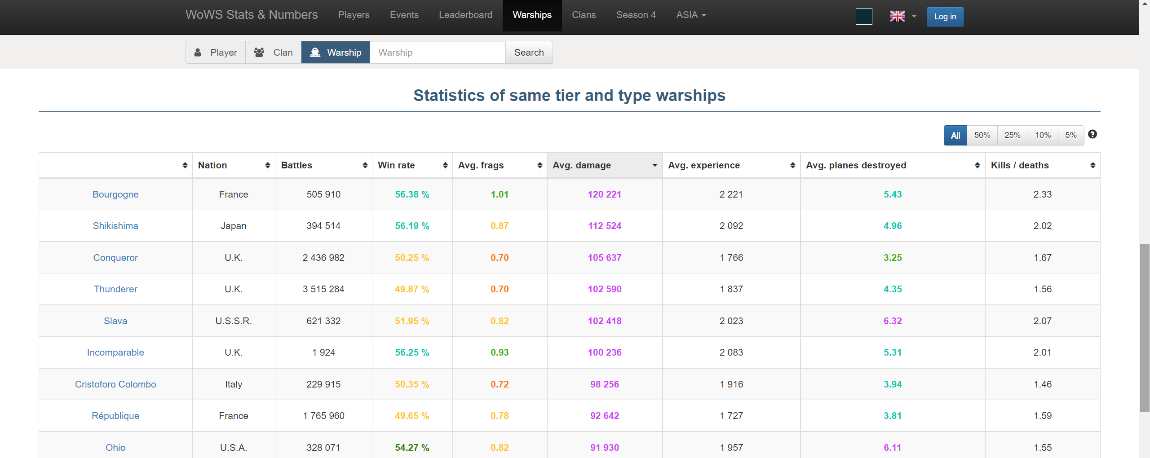This screenshot has width=1150, height=458.
Task: Sort by the Nation column arrows
Action: [267, 165]
